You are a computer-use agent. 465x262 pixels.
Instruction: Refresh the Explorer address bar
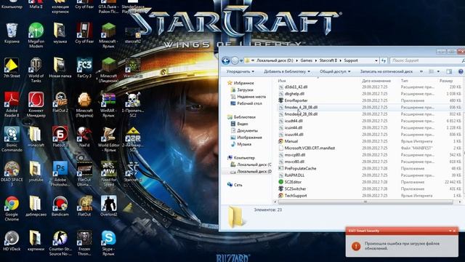(384, 60)
